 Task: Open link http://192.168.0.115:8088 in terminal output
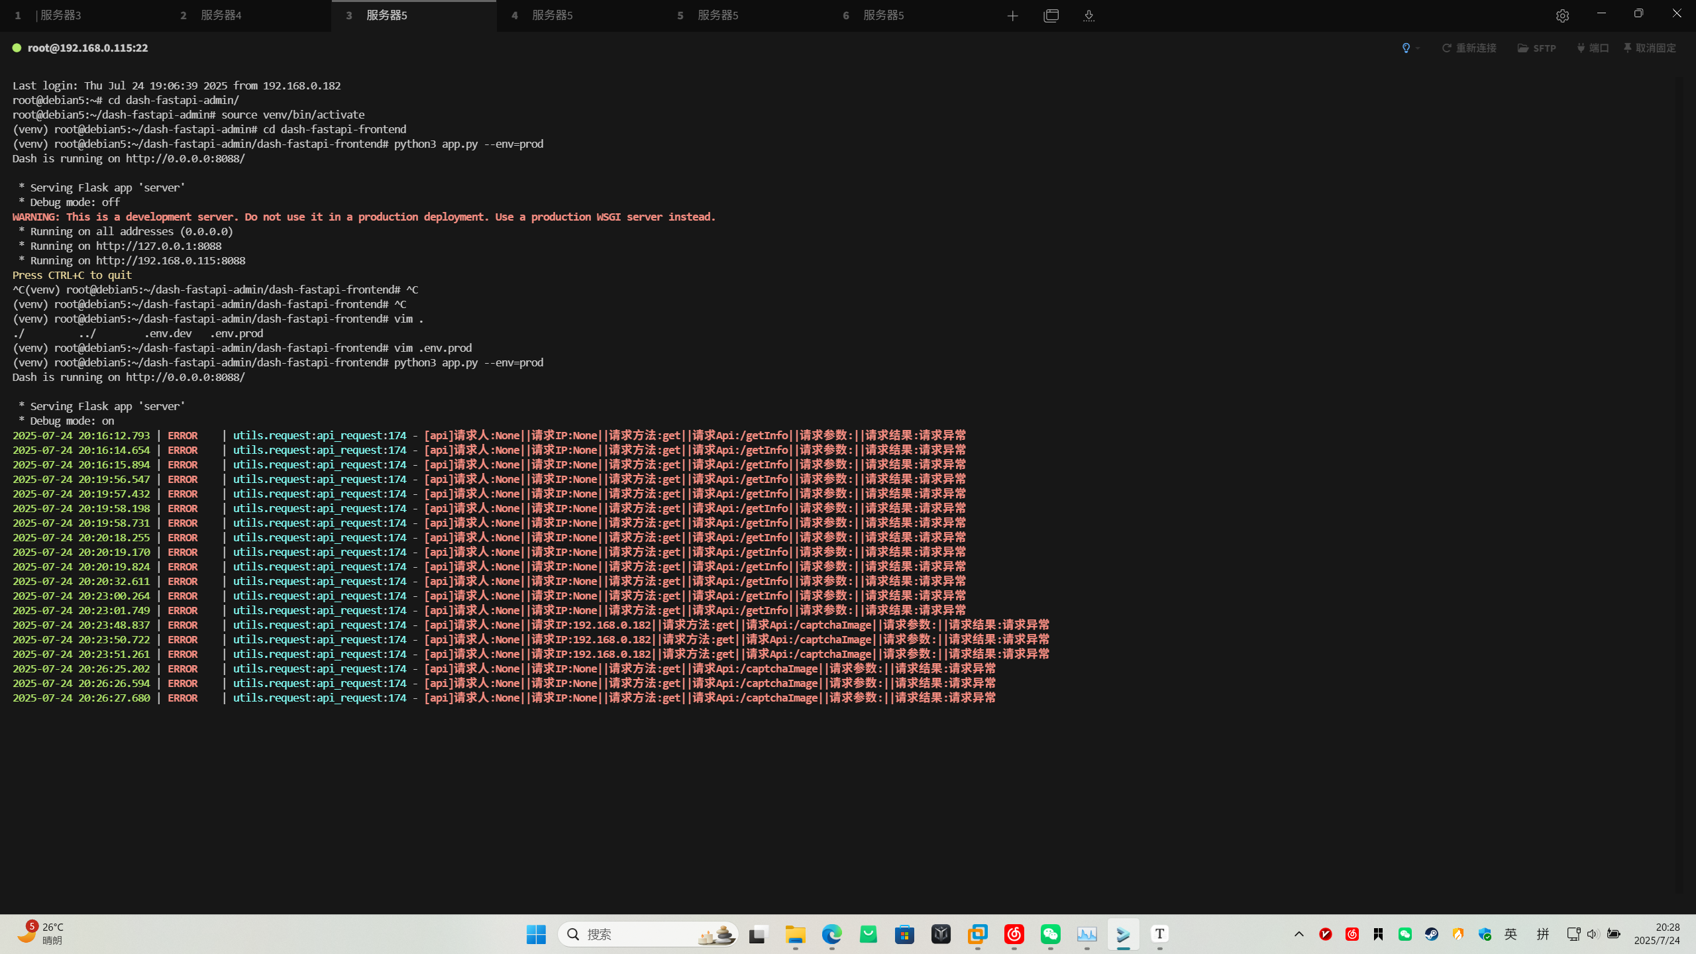[170, 260]
